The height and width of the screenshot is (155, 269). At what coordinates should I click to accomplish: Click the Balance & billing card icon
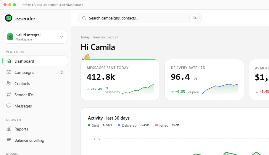coord(9,140)
